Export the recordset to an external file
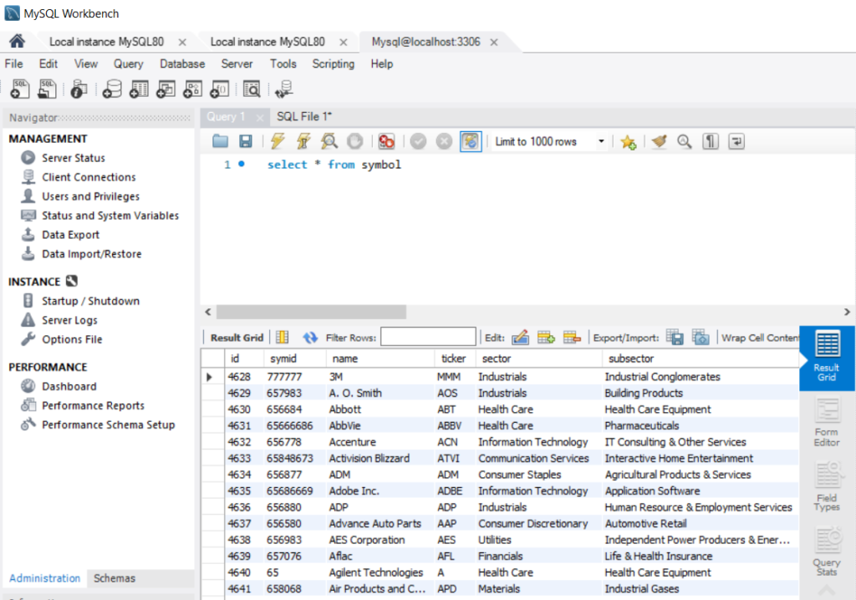This screenshot has width=856, height=600. click(x=675, y=338)
